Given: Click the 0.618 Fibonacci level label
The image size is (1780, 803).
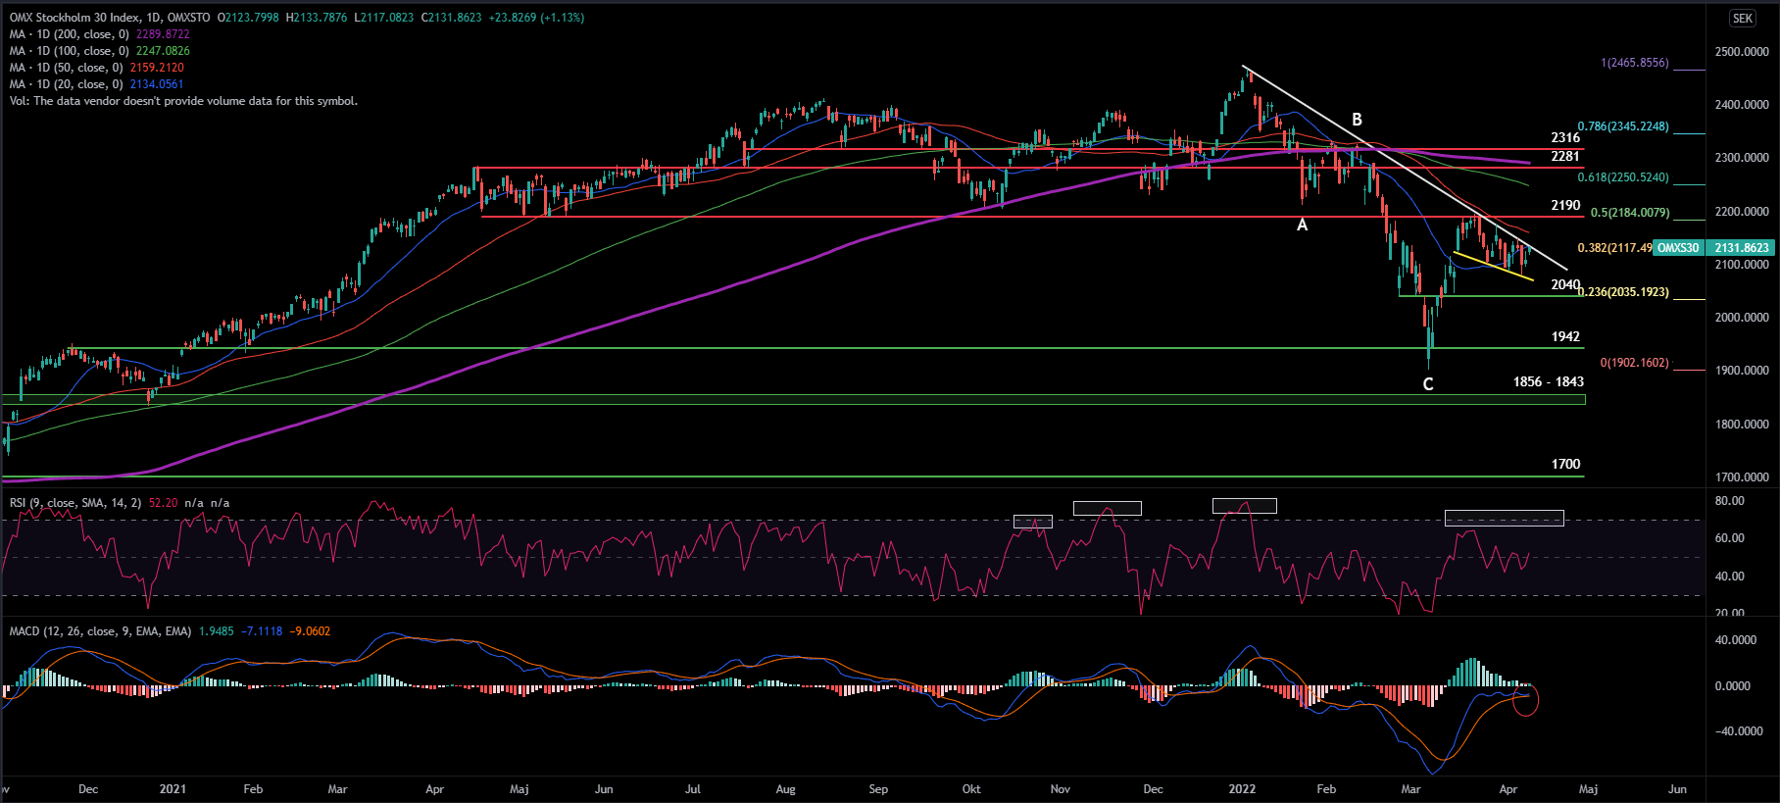Looking at the screenshot, I should tap(1622, 177).
